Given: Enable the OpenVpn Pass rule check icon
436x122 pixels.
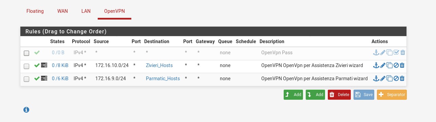Looking at the screenshot, I should (x=396, y=53).
